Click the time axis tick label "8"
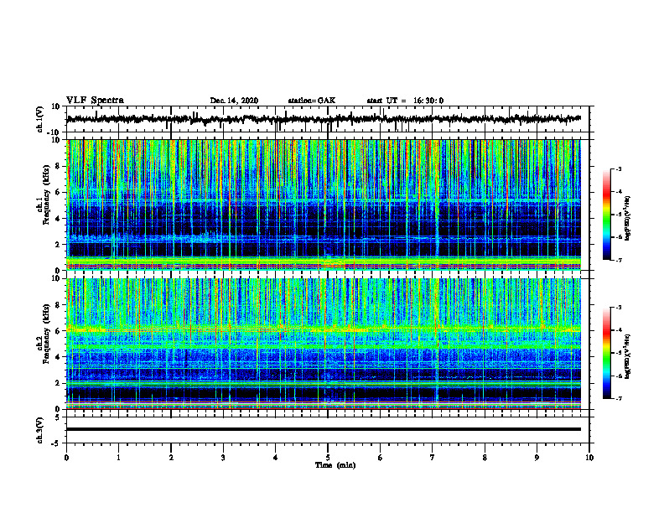664x513 pixels. coord(485,458)
